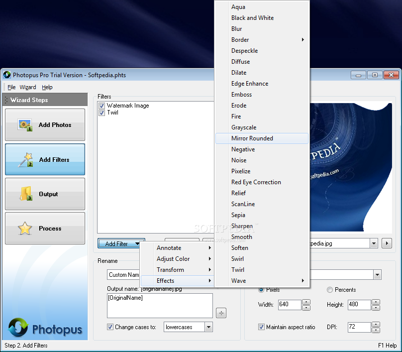402x352 pixels.
Task: Click the Photopus logo in the sidebar
Action: [45, 328]
